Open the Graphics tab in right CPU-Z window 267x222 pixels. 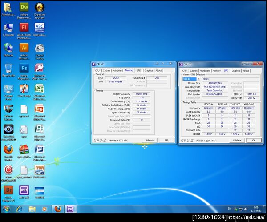tap(236, 70)
